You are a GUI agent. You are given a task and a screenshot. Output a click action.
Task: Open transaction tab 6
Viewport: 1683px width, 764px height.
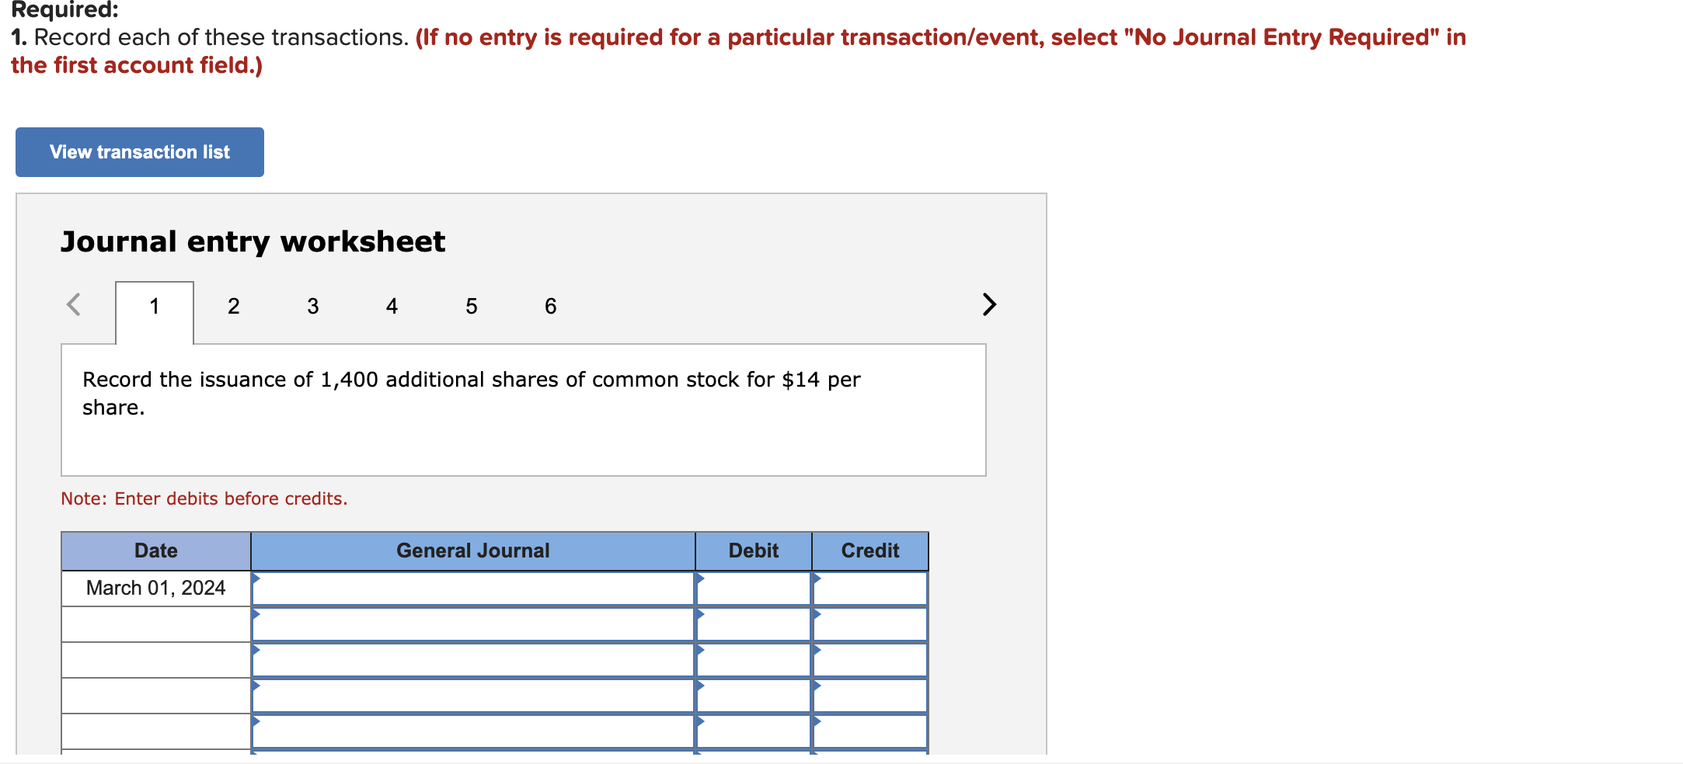[550, 306]
